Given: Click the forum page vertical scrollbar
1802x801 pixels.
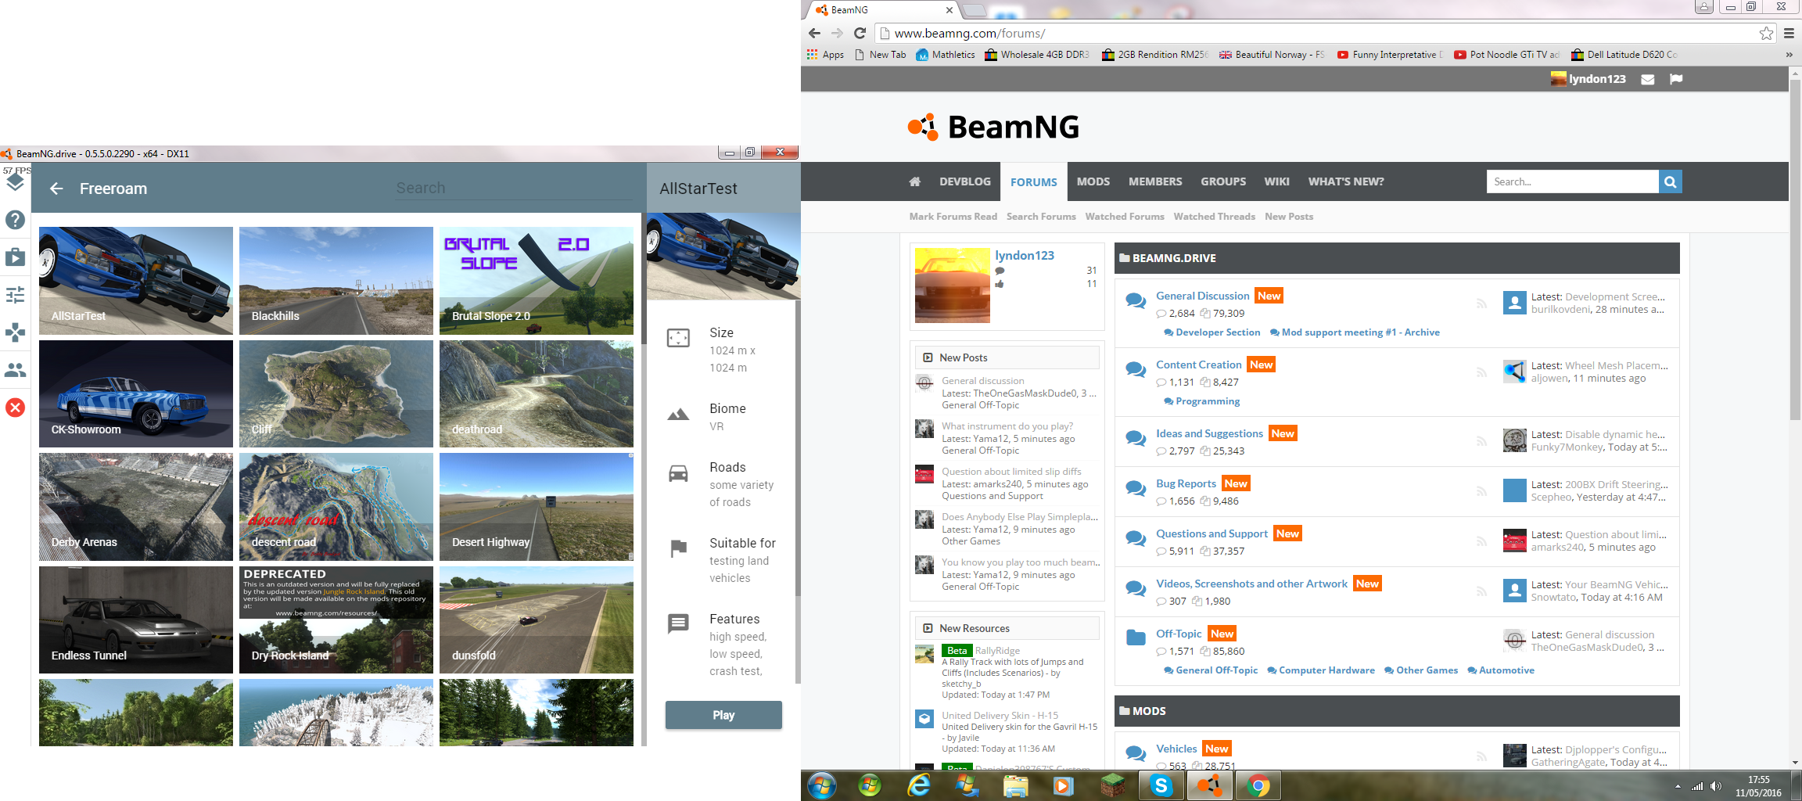Looking at the screenshot, I should coord(1795,250).
